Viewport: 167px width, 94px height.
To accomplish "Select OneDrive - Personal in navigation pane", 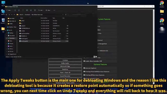I will pyautogui.click(x=11, y=27).
